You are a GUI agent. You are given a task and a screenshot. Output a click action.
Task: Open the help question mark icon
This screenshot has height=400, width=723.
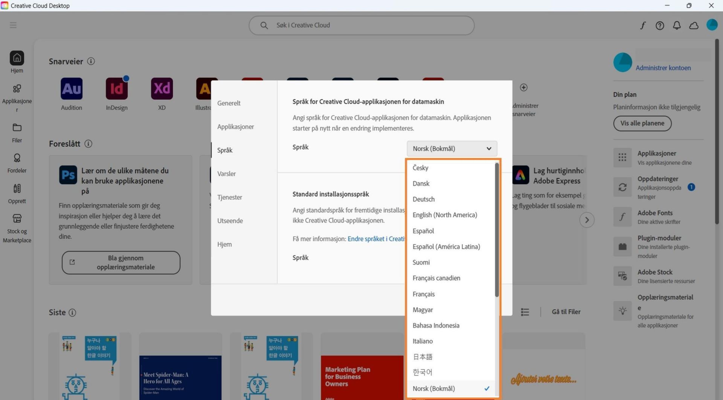point(660,25)
